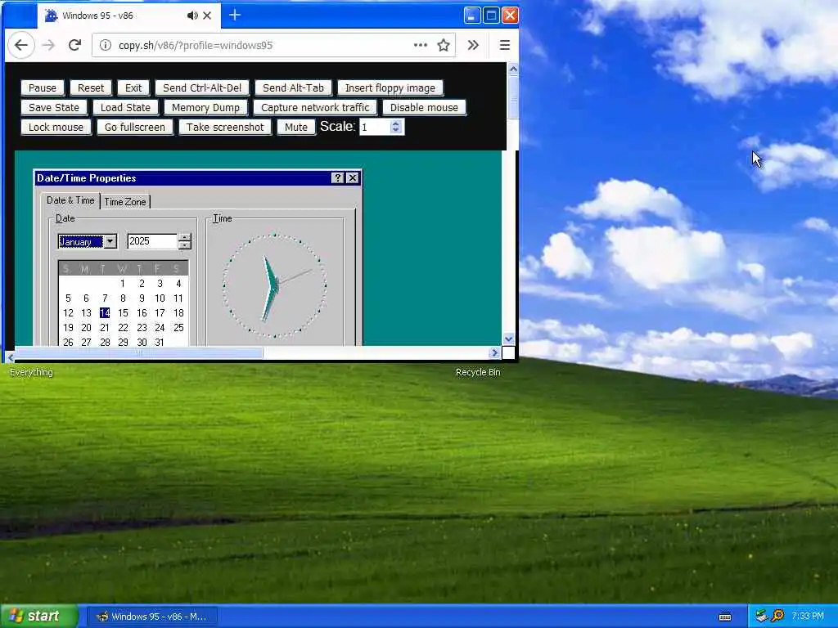Viewport: 838px width, 628px height.
Task: Click the 7:33 PM system clock
Action: click(x=808, y=617)
